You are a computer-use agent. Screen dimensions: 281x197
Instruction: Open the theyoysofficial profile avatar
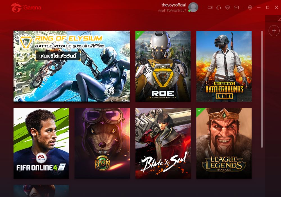pyautogui.click(x=193, y=7)
